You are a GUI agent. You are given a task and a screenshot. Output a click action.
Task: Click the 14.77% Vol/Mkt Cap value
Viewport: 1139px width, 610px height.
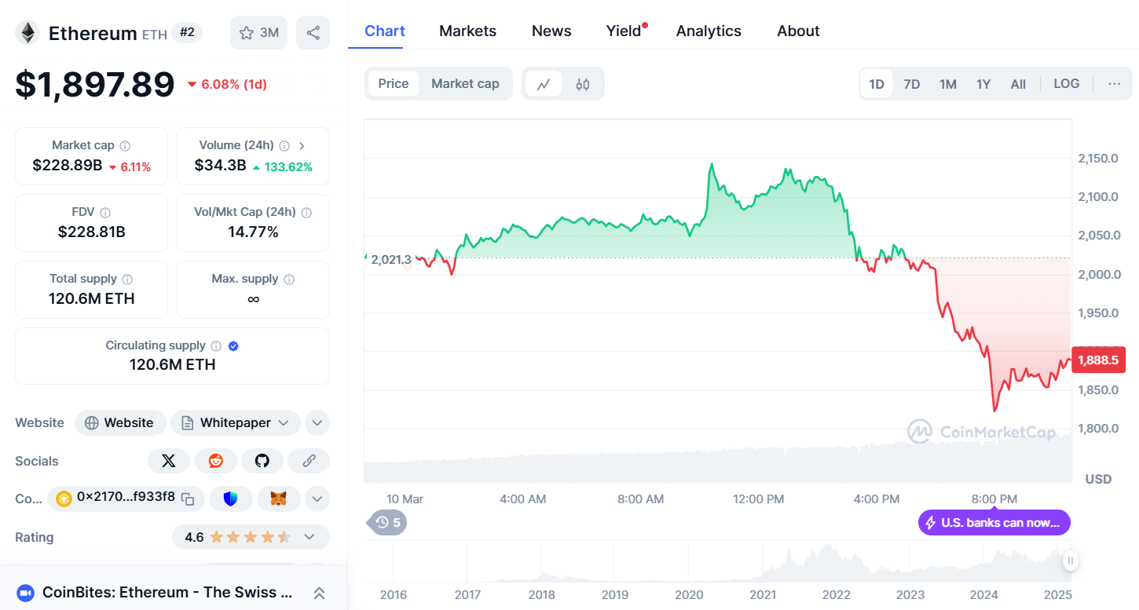(253, 232)
